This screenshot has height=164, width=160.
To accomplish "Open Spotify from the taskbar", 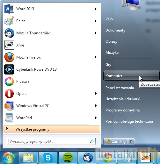I will pos(68,158).
